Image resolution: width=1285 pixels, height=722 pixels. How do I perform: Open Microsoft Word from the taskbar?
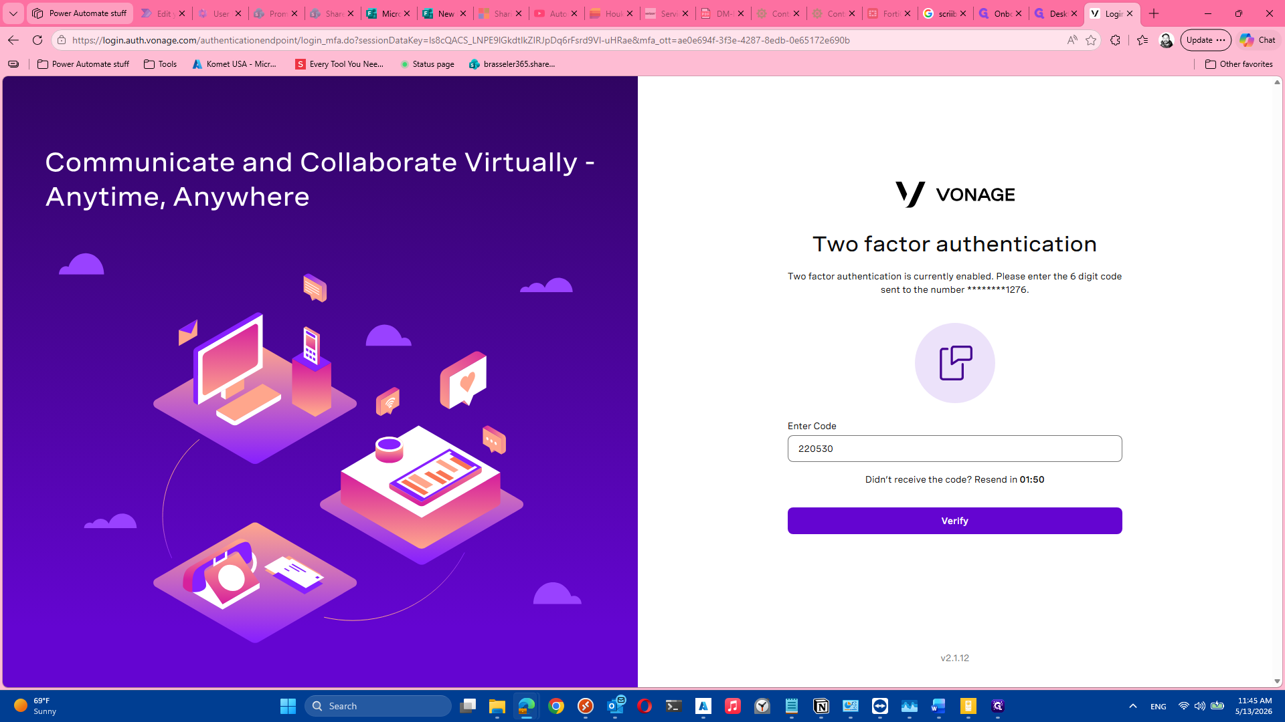click(939, 706)
